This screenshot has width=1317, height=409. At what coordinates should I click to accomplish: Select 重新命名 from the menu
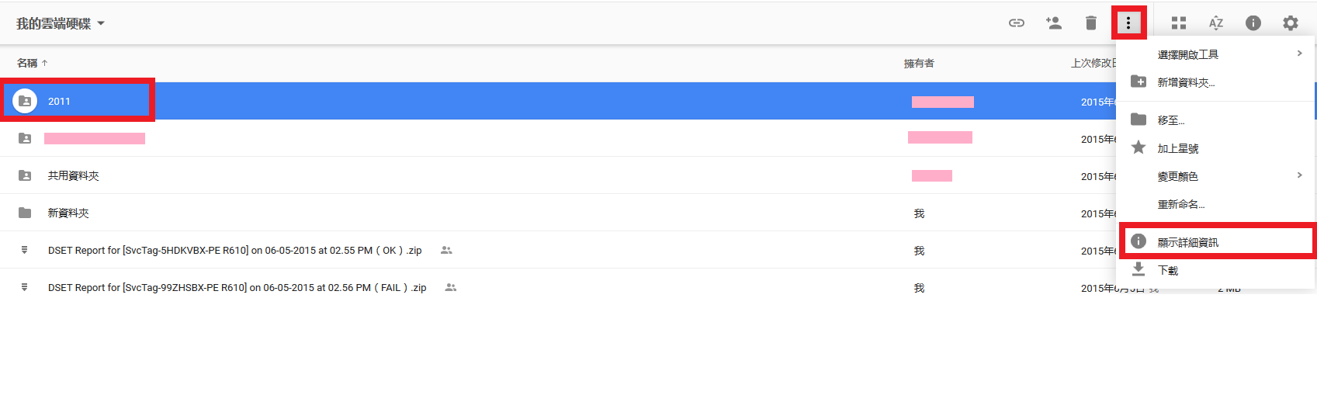point(1180,204)
